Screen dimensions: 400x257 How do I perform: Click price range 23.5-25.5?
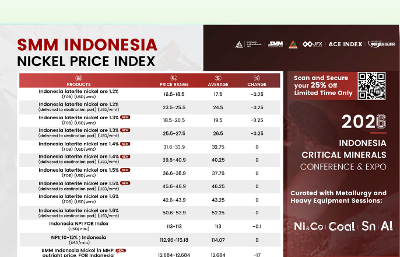pos(174,107)
